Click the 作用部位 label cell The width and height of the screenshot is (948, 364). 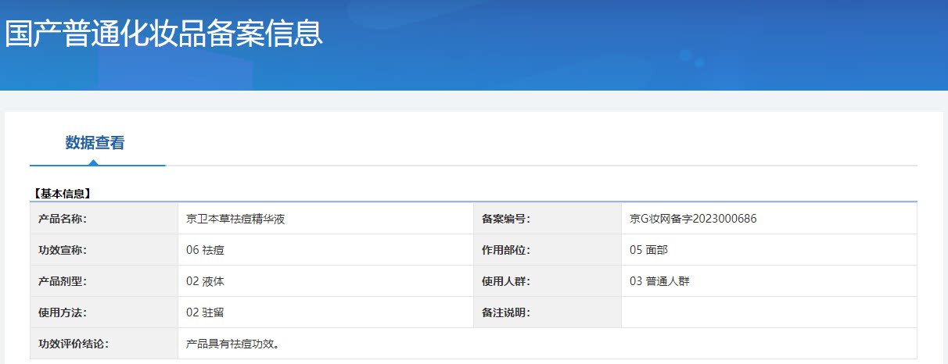[506, 250]
